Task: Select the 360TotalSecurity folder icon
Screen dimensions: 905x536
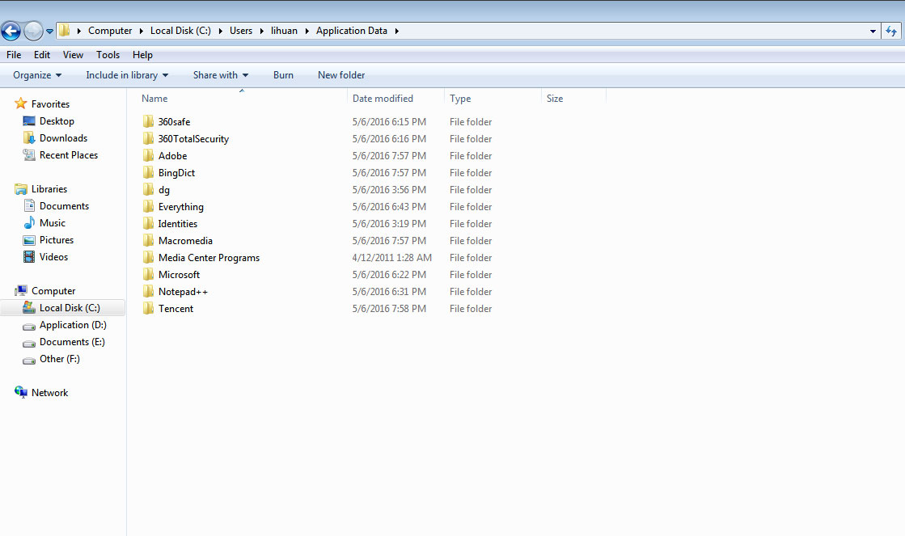Action: pos(148,138)
